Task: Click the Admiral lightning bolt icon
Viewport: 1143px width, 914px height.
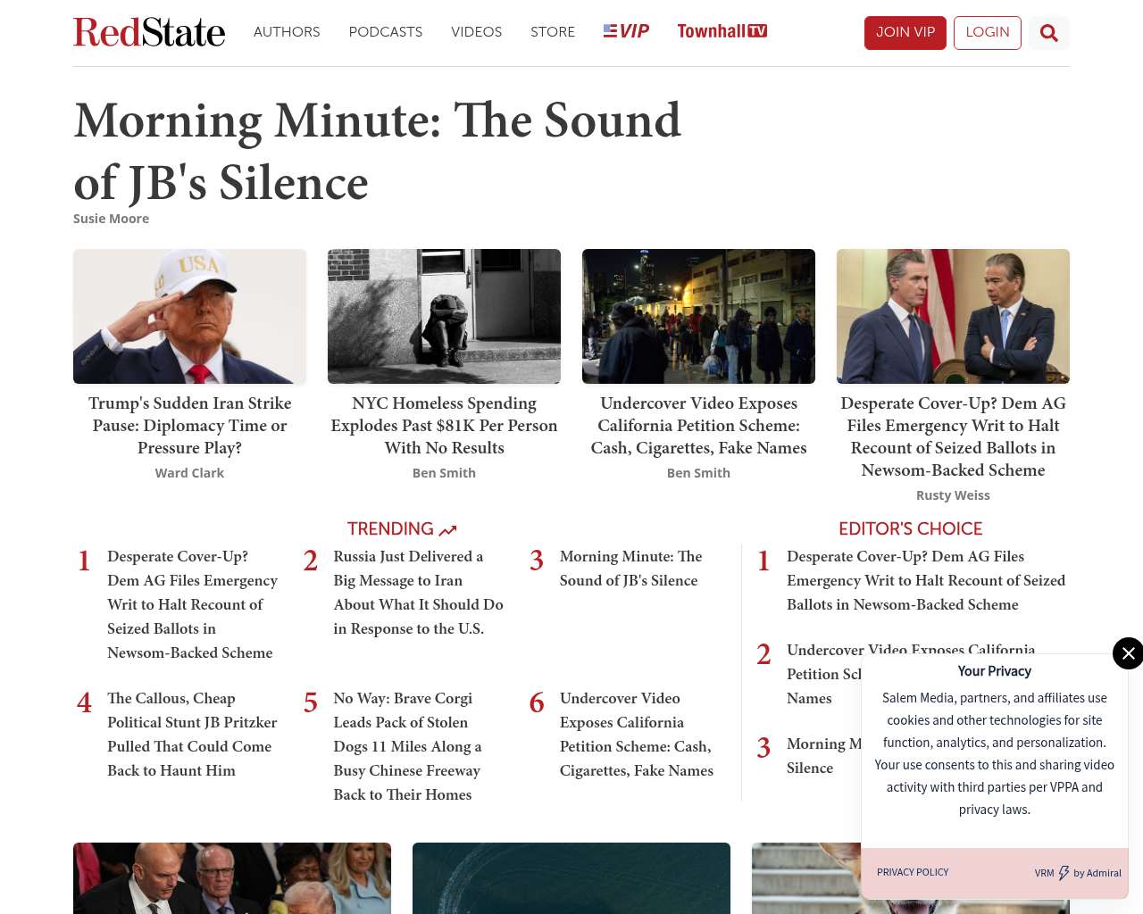Action: (1064, 873)
